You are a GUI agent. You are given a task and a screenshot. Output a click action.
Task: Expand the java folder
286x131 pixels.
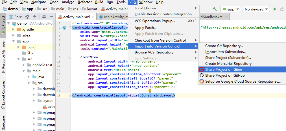tap(29, 77)
